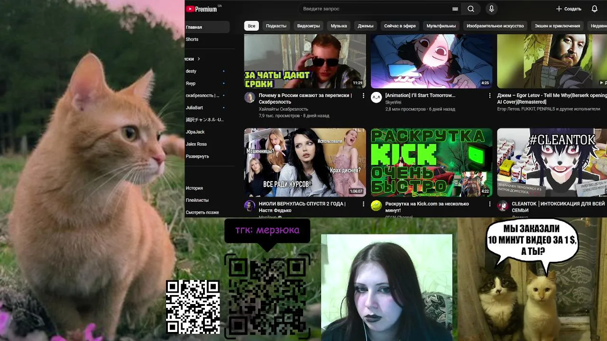
Task: Open channel avatar beside CLEANTOK video
Action: [x=503, y=206]
